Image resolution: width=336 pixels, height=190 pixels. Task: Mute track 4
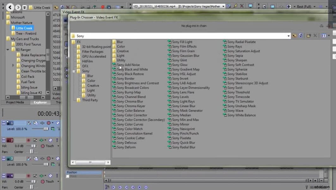point(51,176)
